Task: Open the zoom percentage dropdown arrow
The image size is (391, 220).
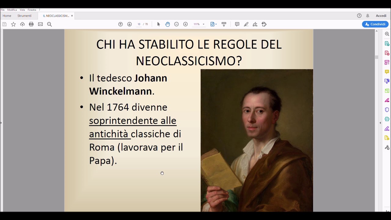Action: pos(203,24)
